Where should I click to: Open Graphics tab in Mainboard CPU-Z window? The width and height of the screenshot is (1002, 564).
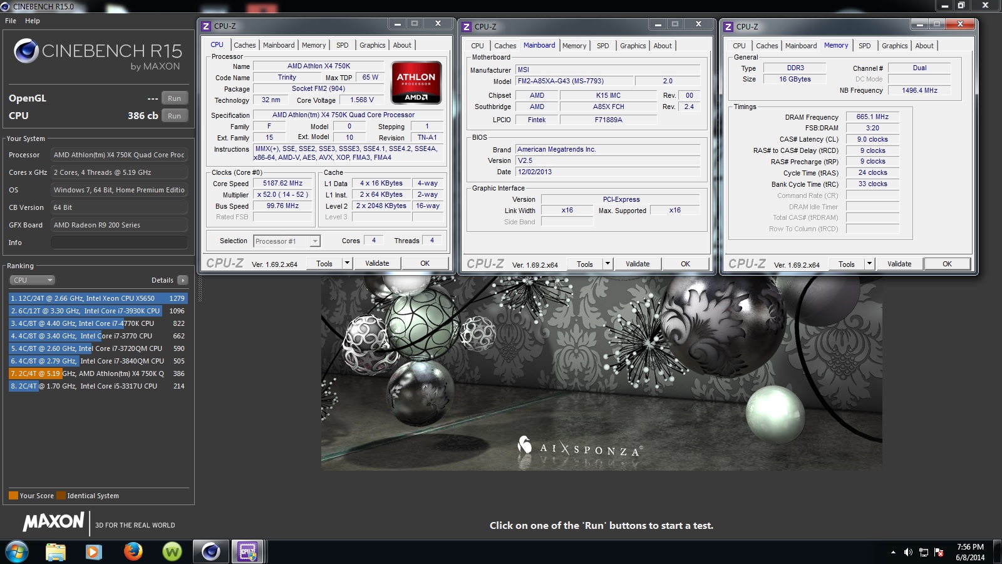click(x=633, y=46)
